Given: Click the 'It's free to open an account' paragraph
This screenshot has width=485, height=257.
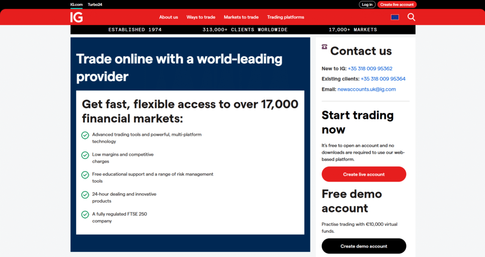Looking at the screenshot, I should tap(363, 152).
